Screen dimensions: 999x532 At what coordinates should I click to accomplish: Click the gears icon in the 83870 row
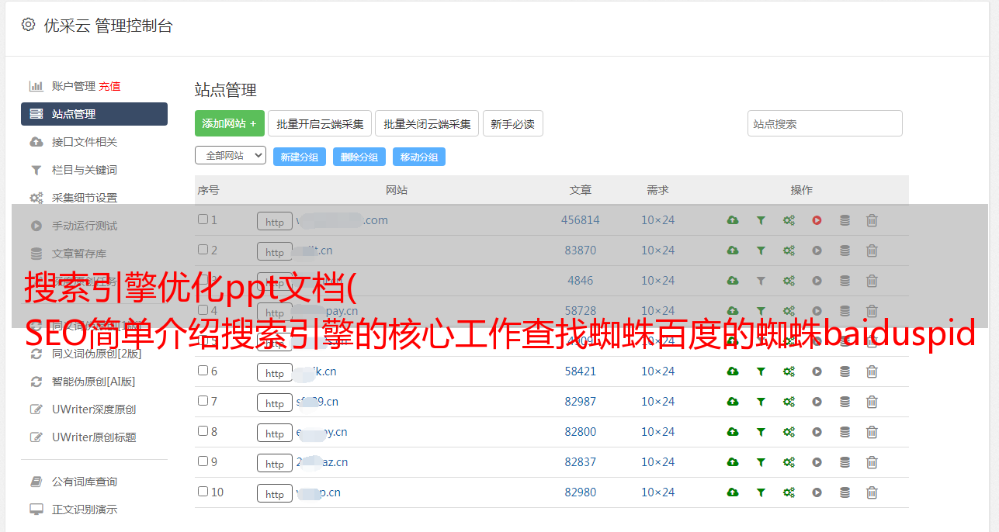pos(789,250)
